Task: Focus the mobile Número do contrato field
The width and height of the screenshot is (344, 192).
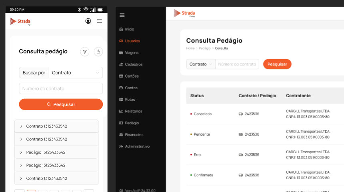Action: (x=61, y=88)
